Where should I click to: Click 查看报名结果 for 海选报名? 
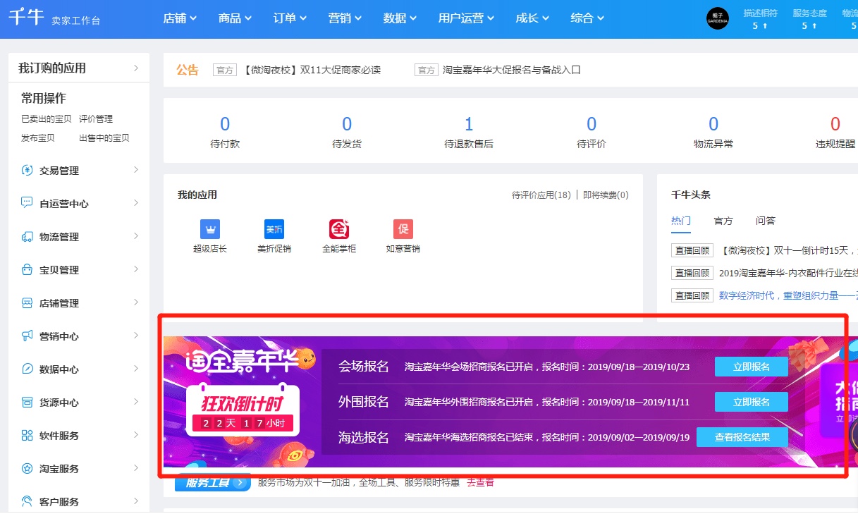click(x=742, y=437)
